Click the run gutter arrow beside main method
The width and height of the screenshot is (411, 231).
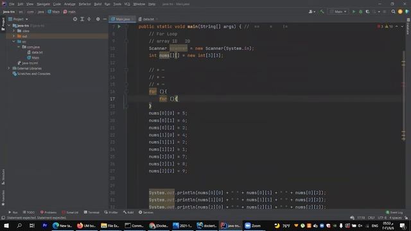pos(119,26)
